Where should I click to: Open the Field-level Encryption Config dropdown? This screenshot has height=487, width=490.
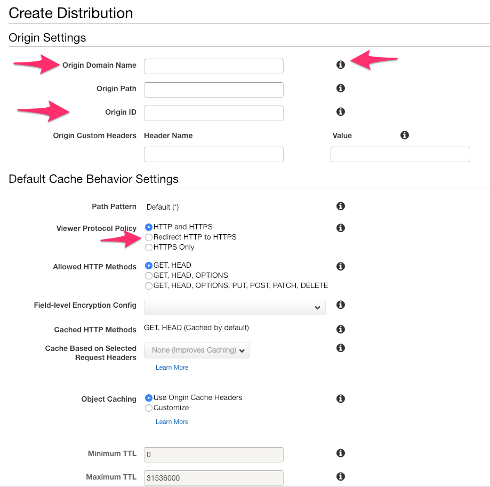(x=235, y=307)
